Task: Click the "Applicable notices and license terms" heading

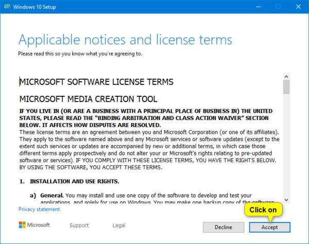Action: click(x=125, y=40)
